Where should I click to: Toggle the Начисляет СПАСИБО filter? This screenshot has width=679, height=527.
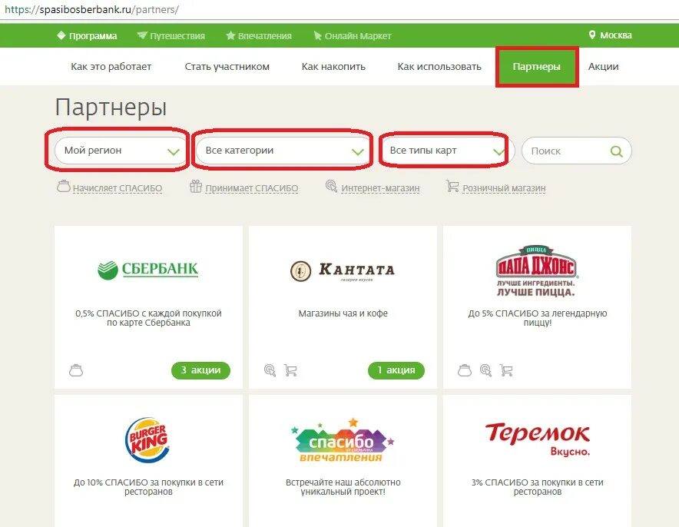point(110,187)
